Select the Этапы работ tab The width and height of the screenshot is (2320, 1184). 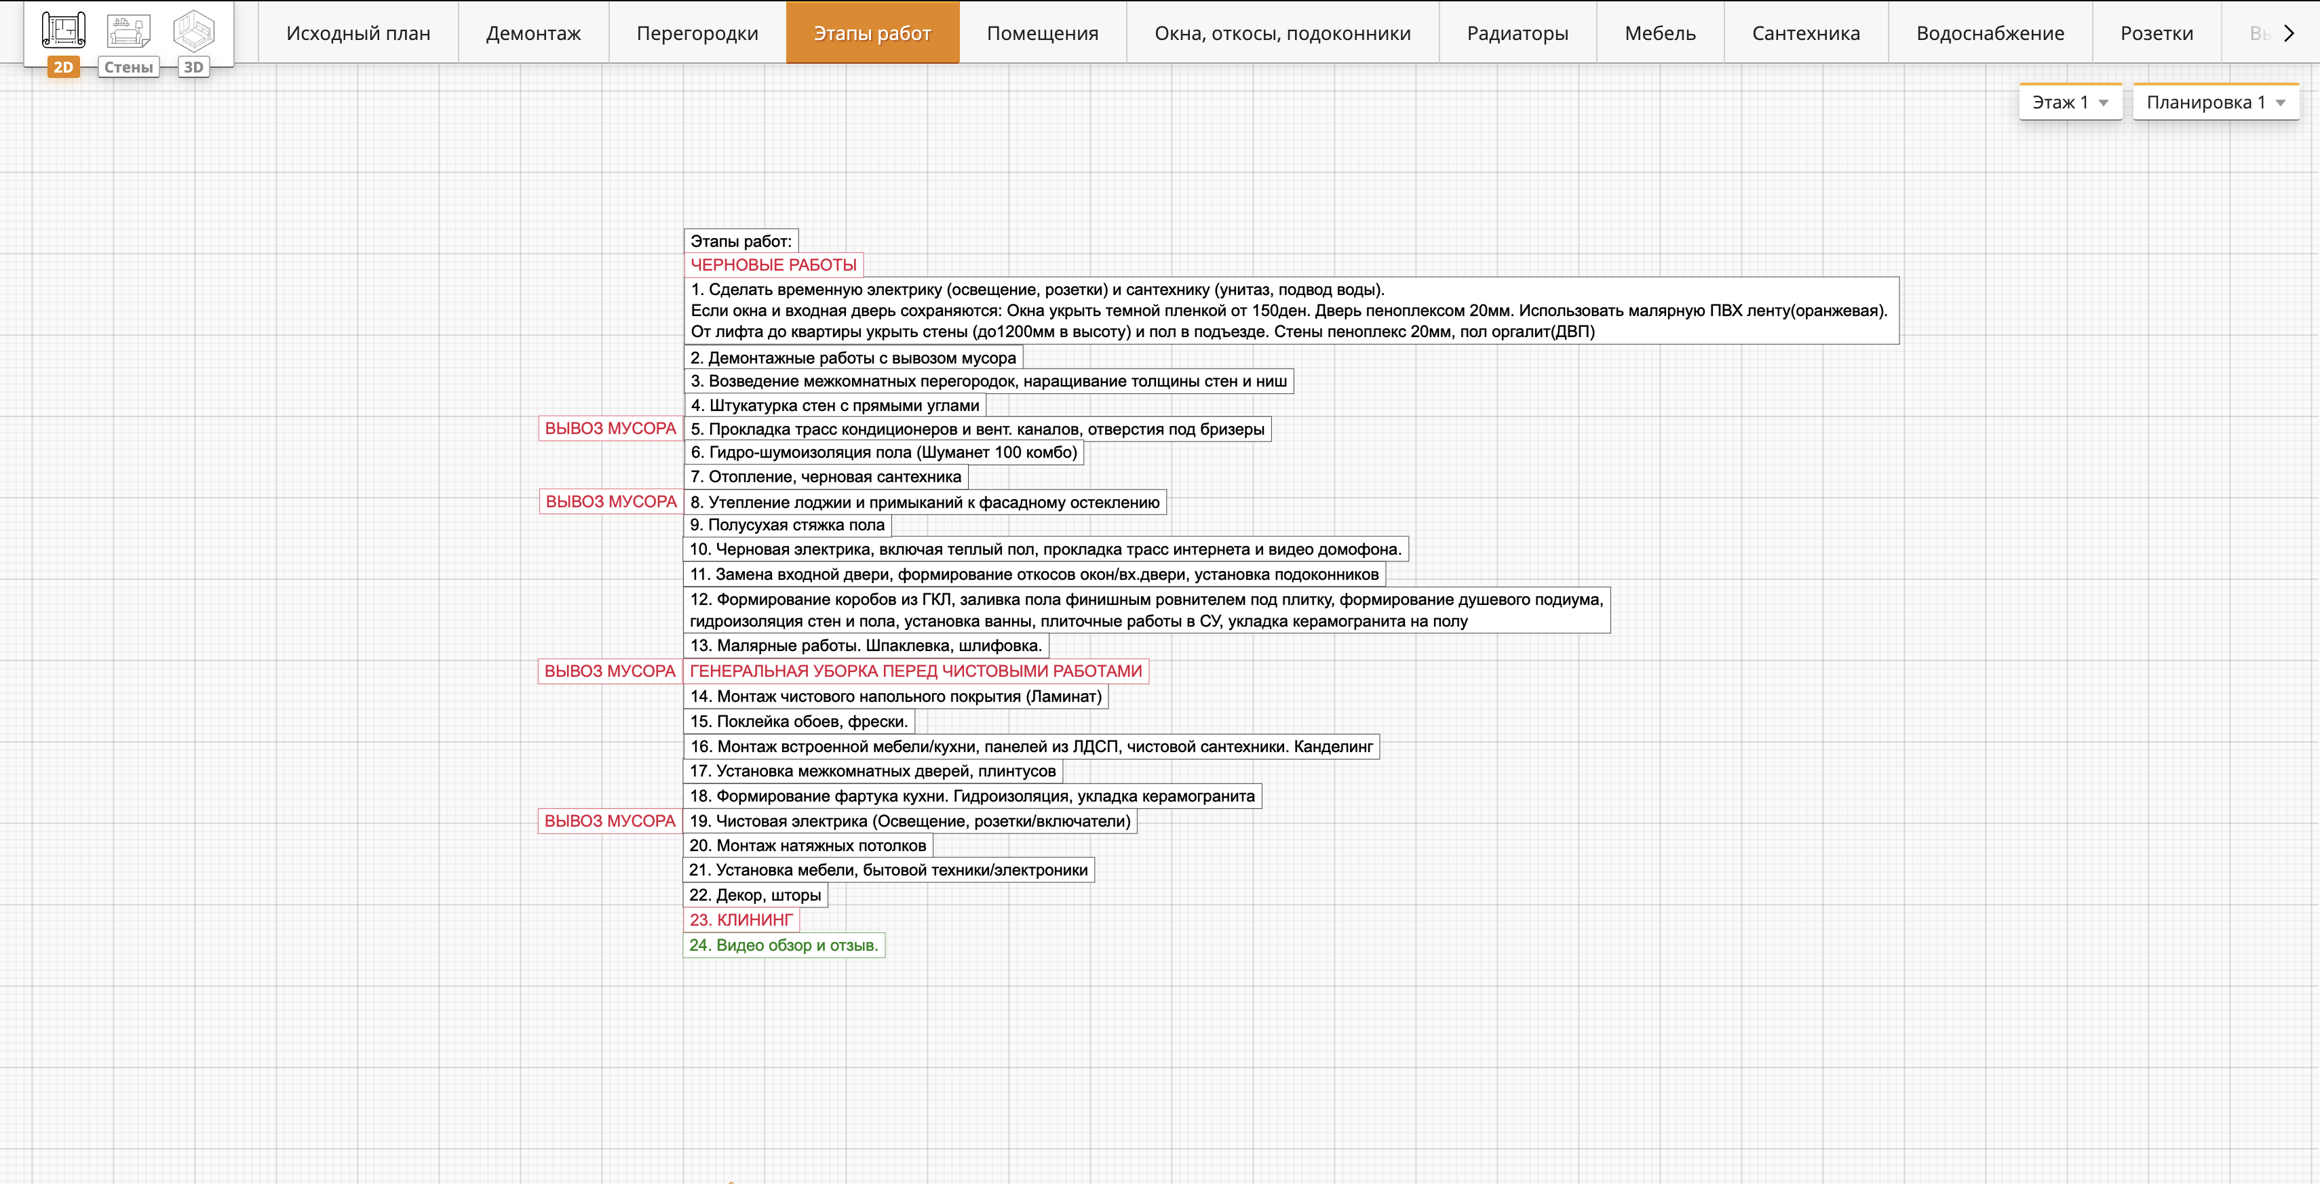coord(872,33)
